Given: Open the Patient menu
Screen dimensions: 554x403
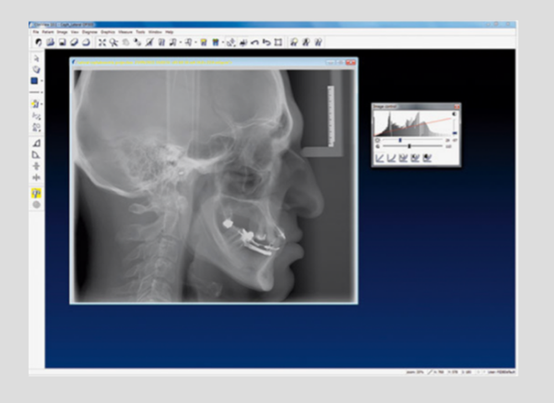Looking at the screenshot, I should point(48,32).
